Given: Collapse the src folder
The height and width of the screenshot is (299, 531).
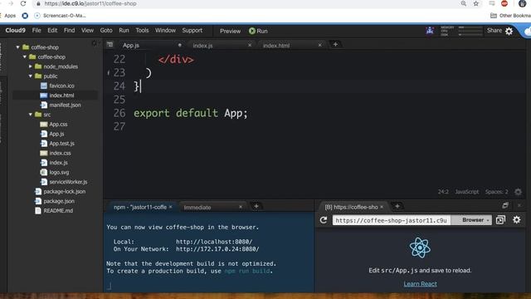Looking at the screenshot, I should tap(31, 115).
